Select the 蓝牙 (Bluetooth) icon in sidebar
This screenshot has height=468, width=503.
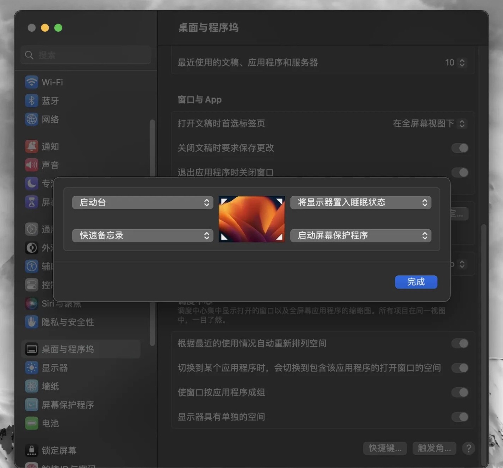click(32, 101)
